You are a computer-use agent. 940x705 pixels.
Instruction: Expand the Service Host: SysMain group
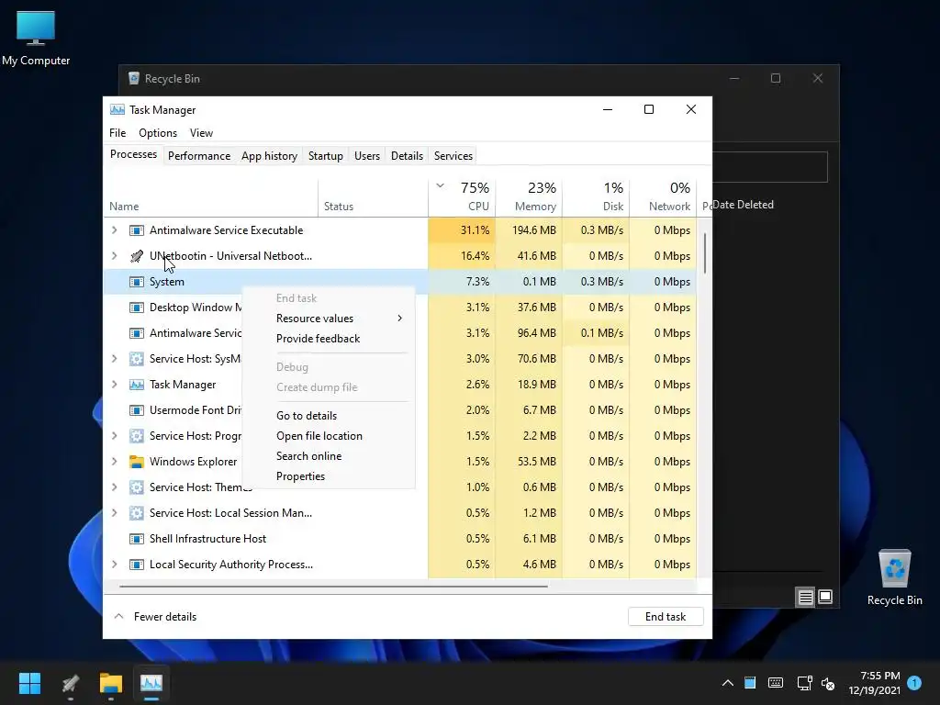tap(114, 359)
